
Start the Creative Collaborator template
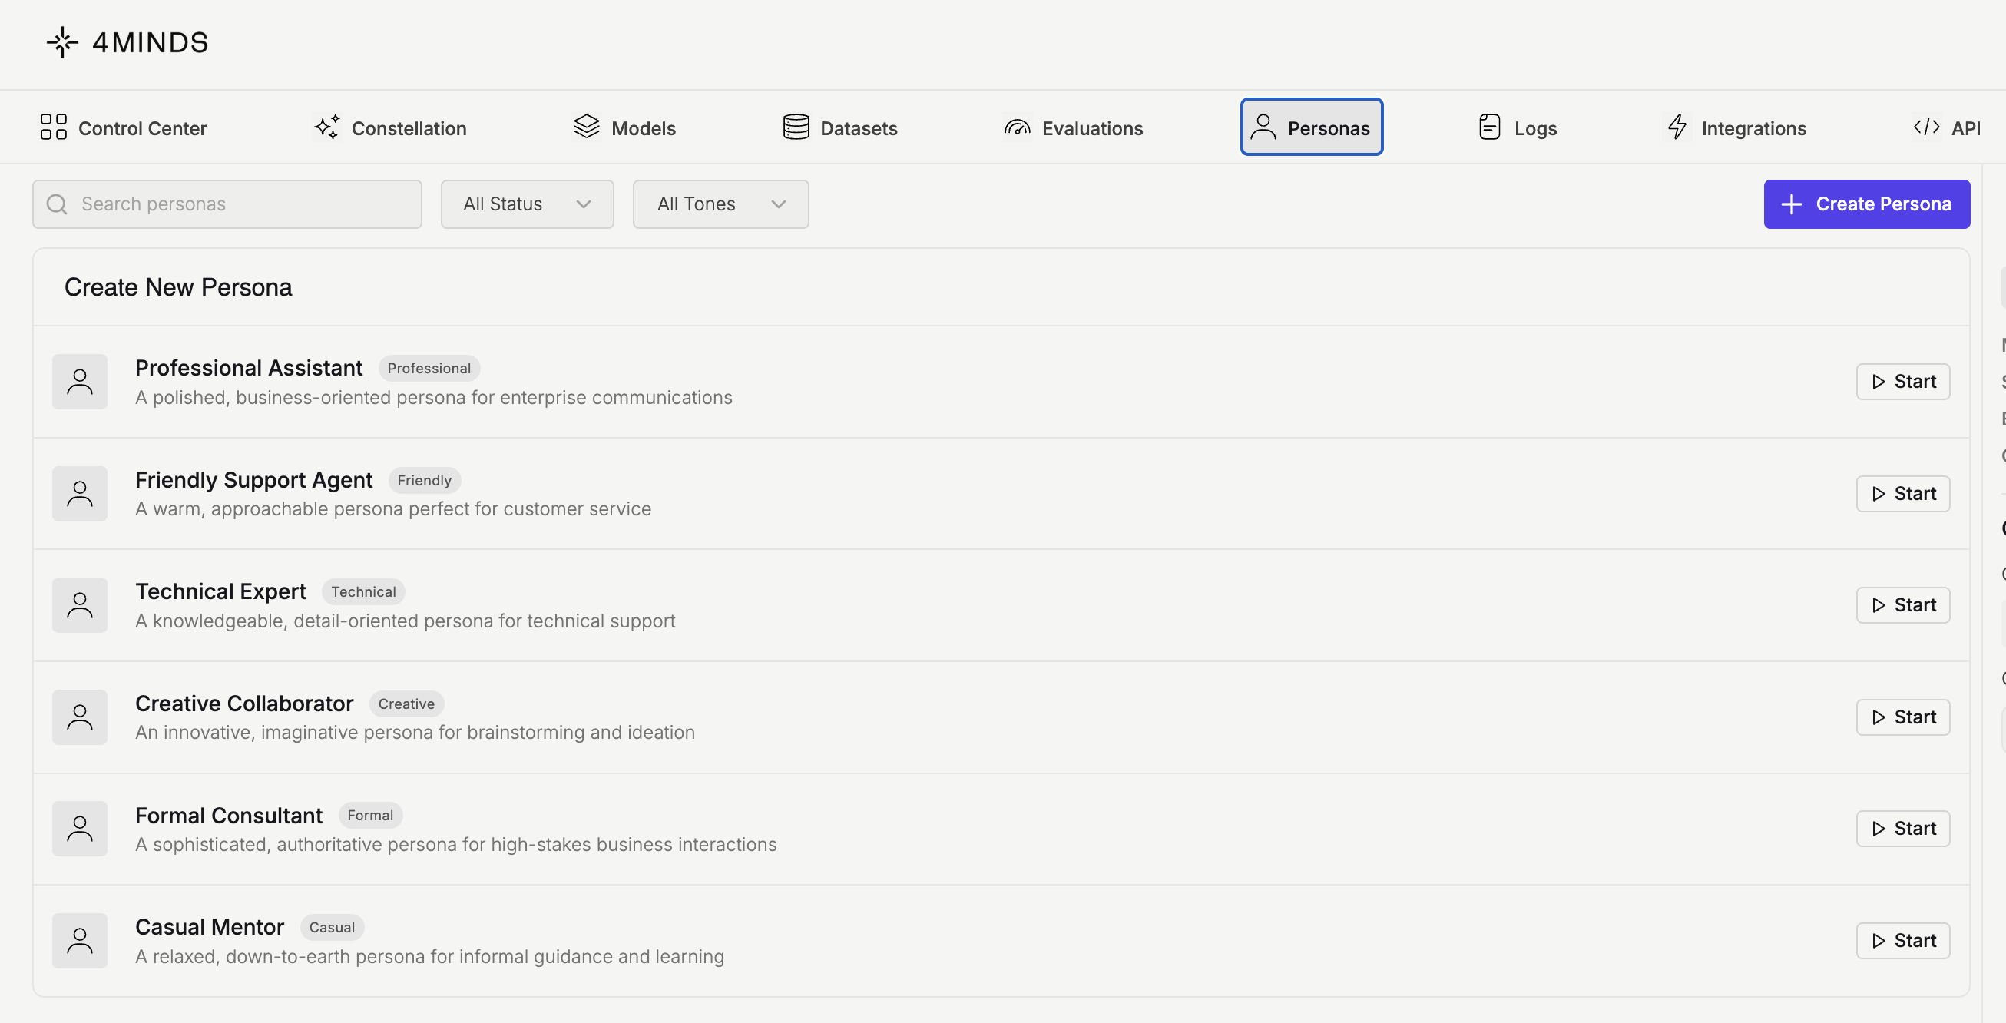(x=1902, y=717)
